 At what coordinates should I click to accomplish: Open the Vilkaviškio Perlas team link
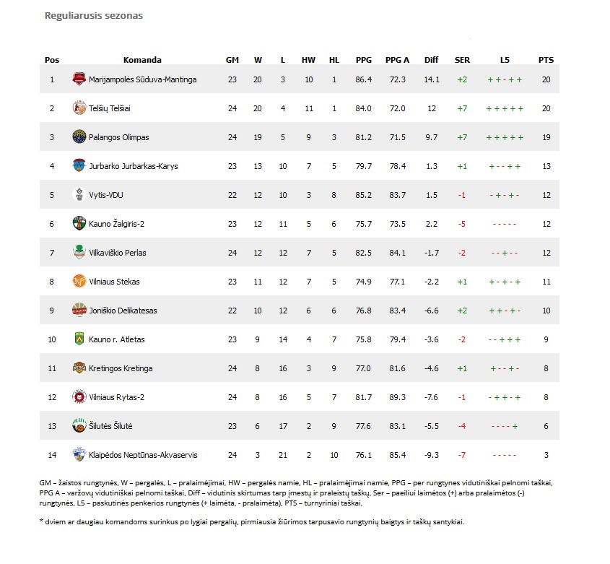point(118,253)
